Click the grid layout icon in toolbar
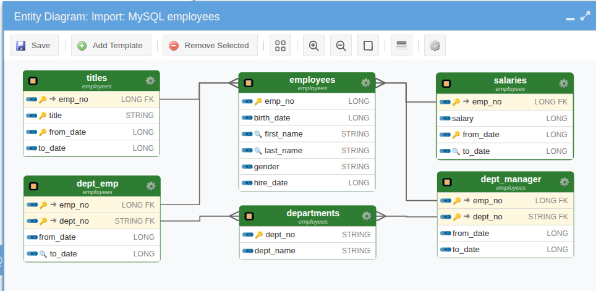The width and height of the screenshot is (596, 291). pyautogui.click(x=280, y=46)
